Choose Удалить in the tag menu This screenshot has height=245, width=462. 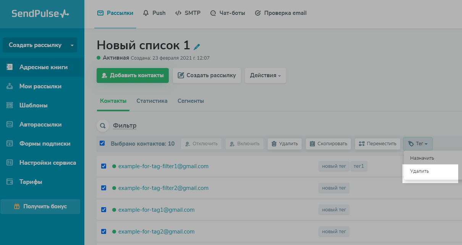(419, 171)
